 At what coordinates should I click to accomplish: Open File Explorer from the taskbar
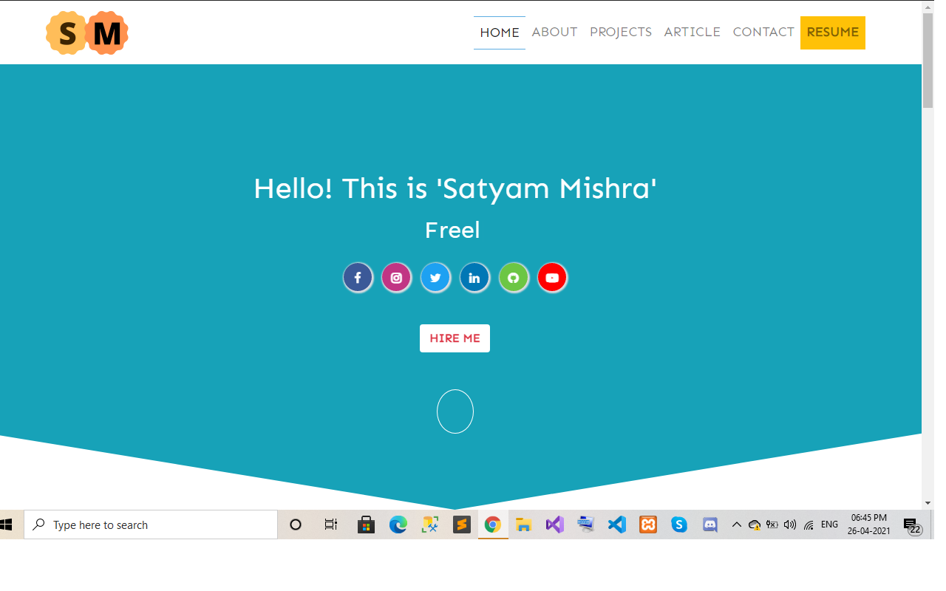[x=524, y=525]
